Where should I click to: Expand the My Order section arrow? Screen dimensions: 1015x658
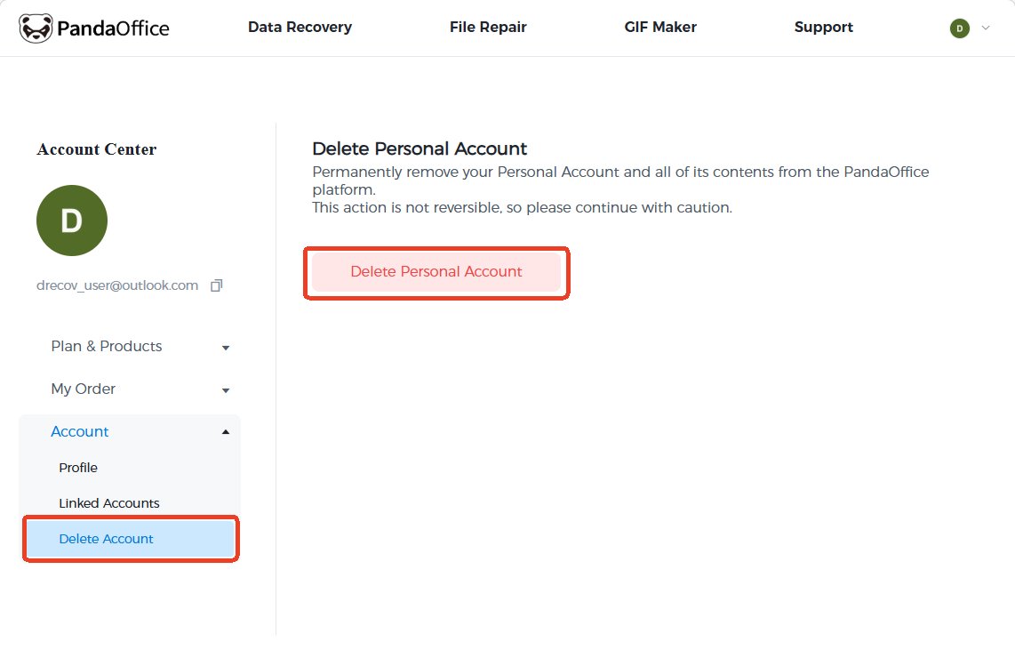(x=226, y=390)
